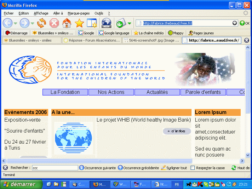The height and width of the screenshot is (189, 252).
Task: Toggle the Respecter la casse checkbox
Action: [x=192, y=168]
